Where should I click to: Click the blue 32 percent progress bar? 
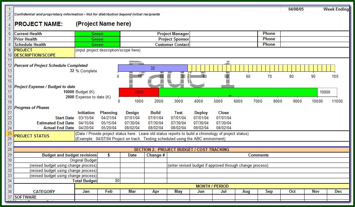pos(152,68)
